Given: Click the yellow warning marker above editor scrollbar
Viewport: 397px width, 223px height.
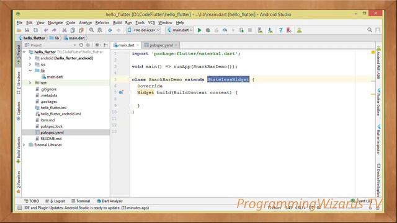Looking at the screenshot, I should click(373, 52).
